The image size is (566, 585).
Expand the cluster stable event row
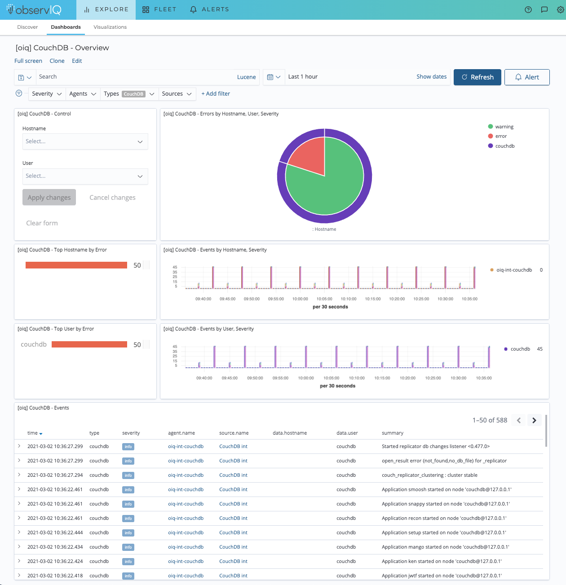(x=19, y=475)
